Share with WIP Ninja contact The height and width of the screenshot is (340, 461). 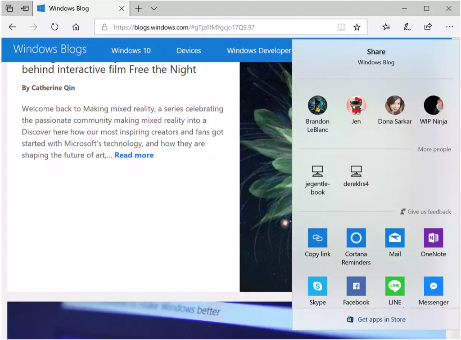click(434, 110)
